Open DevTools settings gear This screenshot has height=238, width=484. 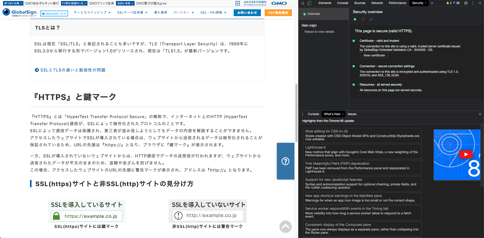(466, 3)
